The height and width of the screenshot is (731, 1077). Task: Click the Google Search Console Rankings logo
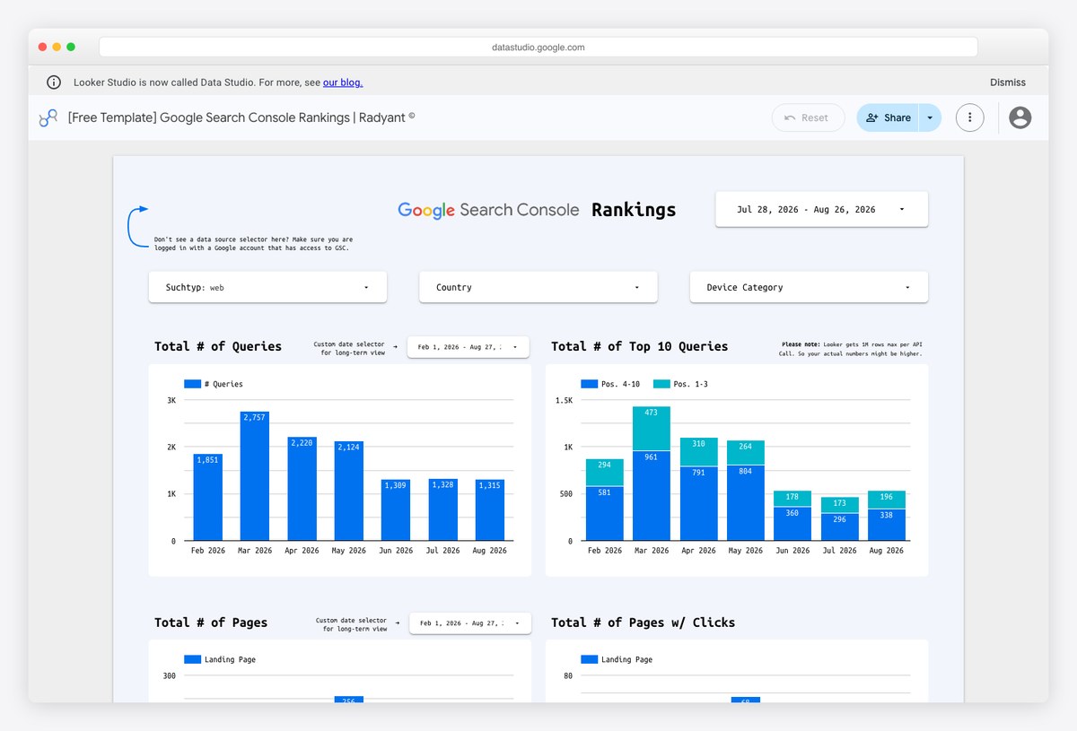537,210
